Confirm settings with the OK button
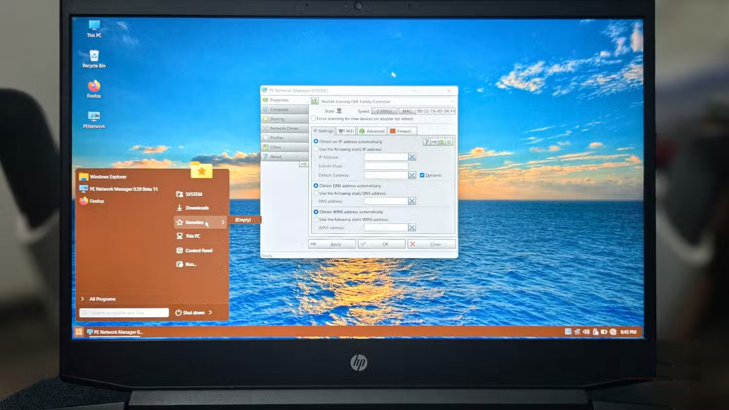Screen dimensions: 729x410 [384, 244]
